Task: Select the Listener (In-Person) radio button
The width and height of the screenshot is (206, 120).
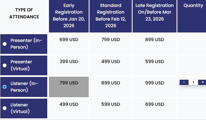Action: (5, 87)
